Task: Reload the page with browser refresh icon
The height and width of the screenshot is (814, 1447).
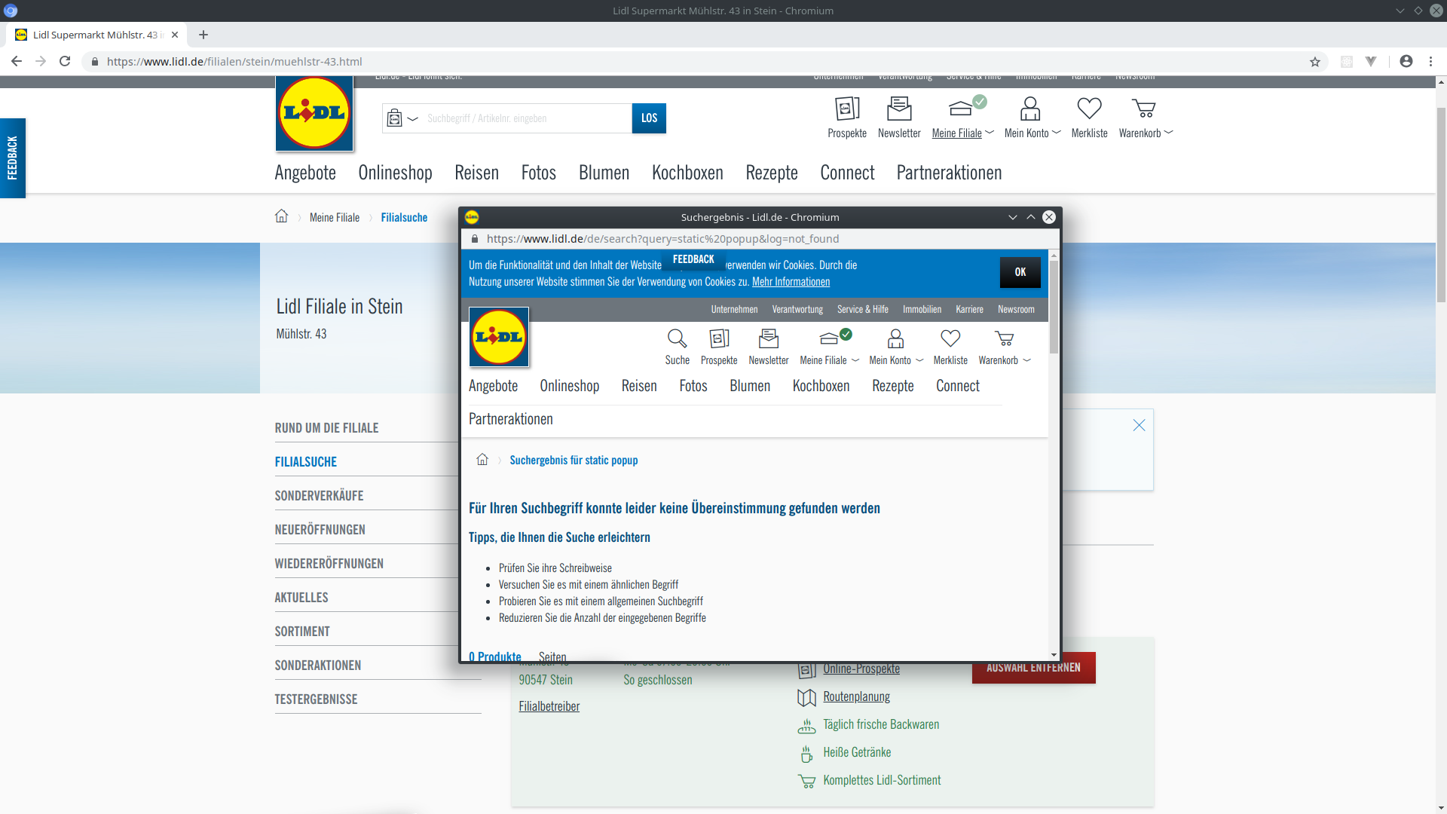Action: 65,62
